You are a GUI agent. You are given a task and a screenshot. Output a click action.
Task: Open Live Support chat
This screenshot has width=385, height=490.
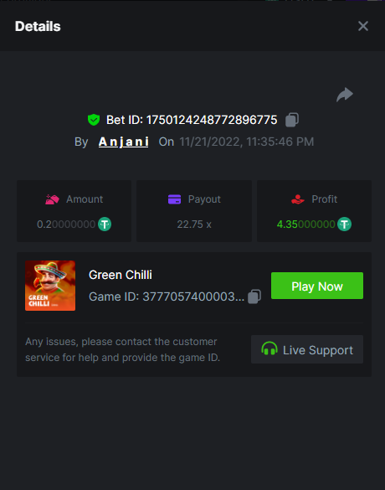[x=307, y=349]
